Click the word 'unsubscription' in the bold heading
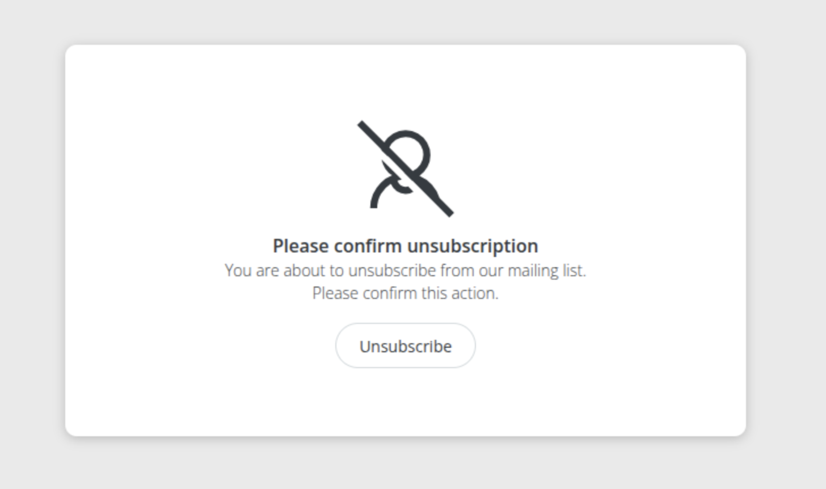This screenshot has height=489, width=826. (473, 246)
